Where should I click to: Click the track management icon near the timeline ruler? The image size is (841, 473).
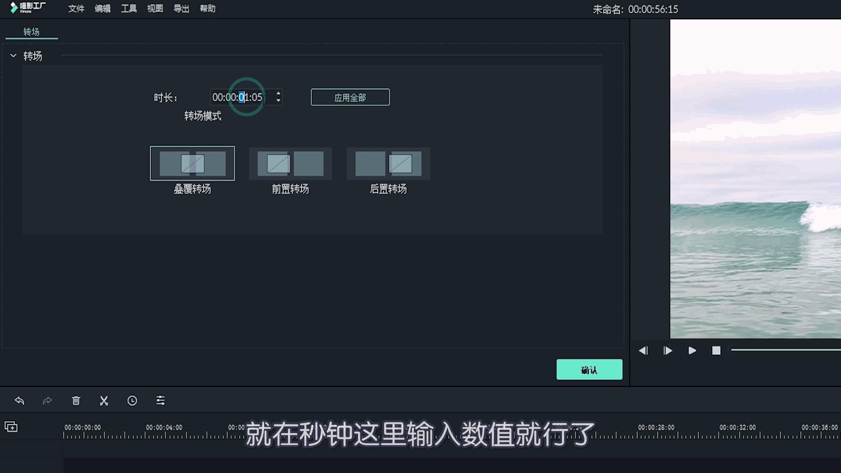[x=11, y=426]
